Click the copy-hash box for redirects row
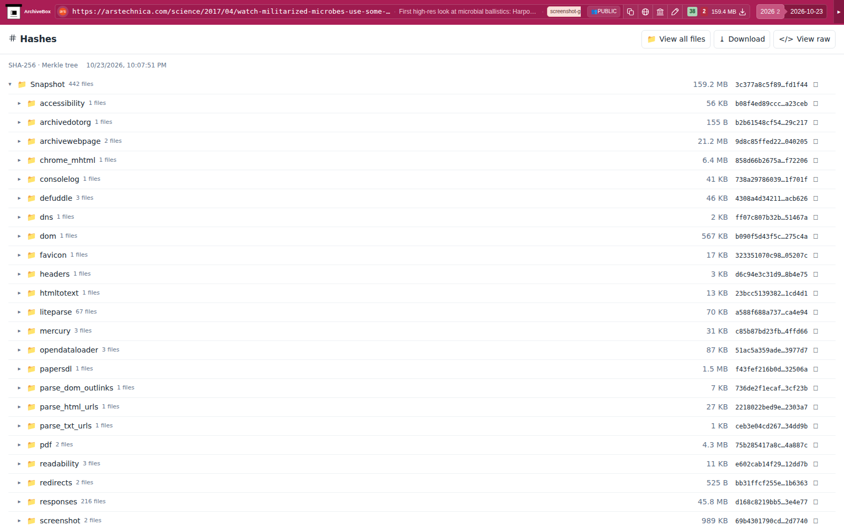 (816, 483)
